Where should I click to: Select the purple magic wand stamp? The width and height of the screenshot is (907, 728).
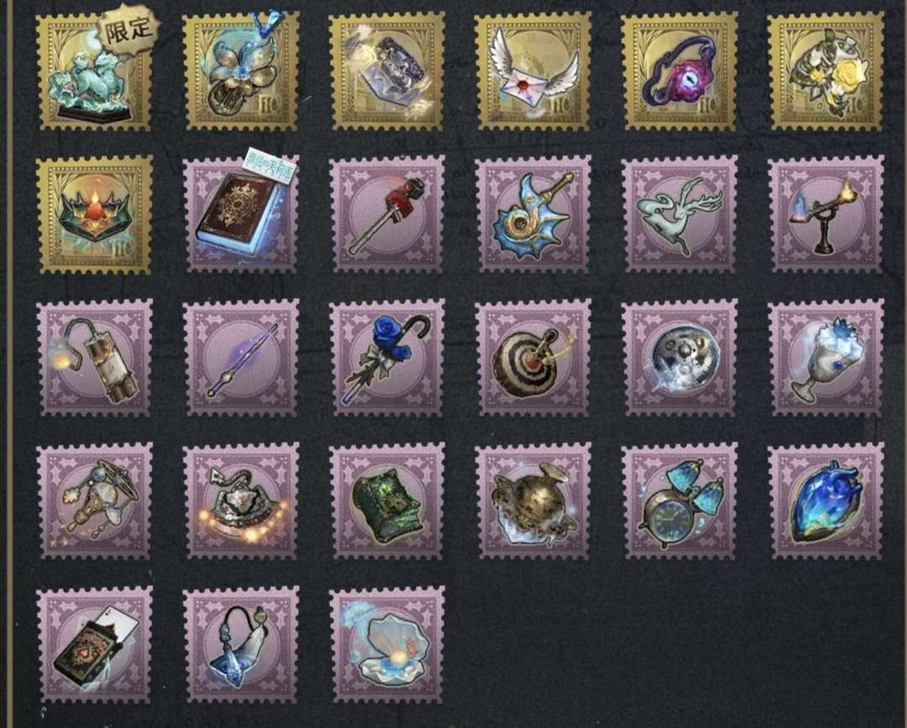(241, 358)
